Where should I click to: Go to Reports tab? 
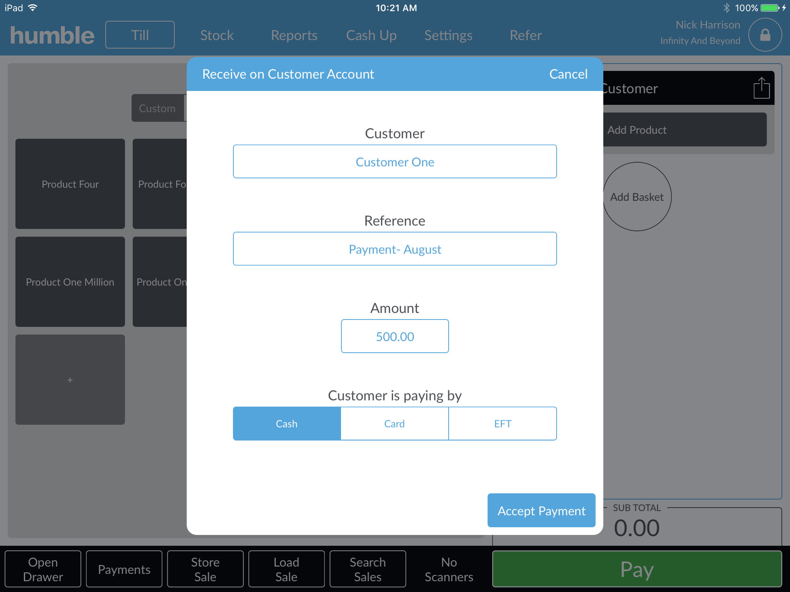point(294,35)
